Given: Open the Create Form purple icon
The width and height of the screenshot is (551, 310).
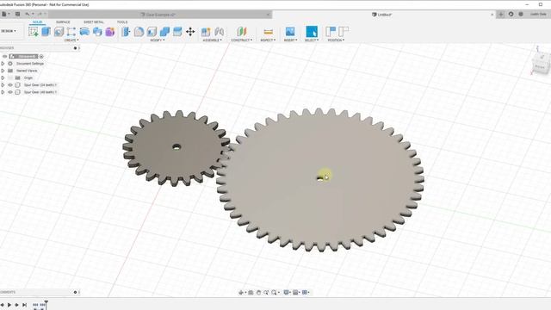Looking at the screenshot, I should [x=110, y=32].
